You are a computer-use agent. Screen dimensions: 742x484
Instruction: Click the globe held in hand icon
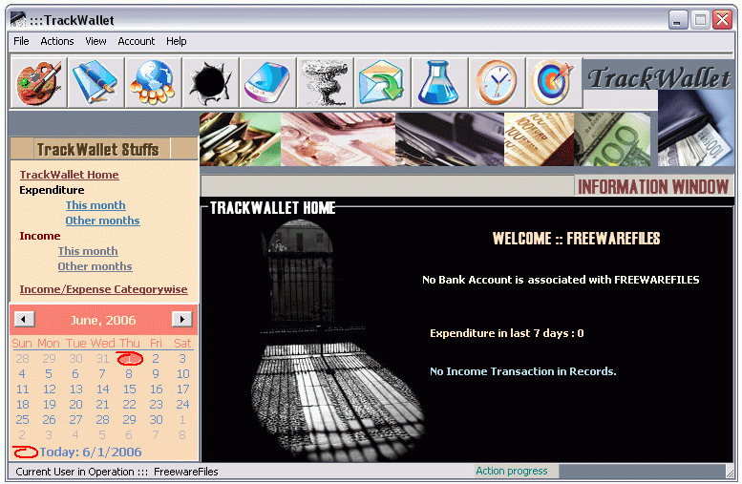[x=154, y=83]
